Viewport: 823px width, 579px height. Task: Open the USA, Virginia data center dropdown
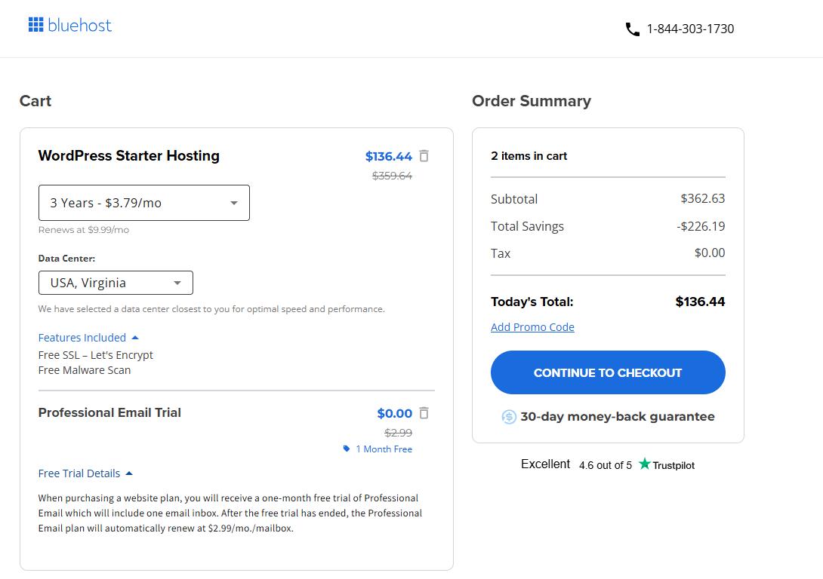pyautogui.click(x=116, y=283)
